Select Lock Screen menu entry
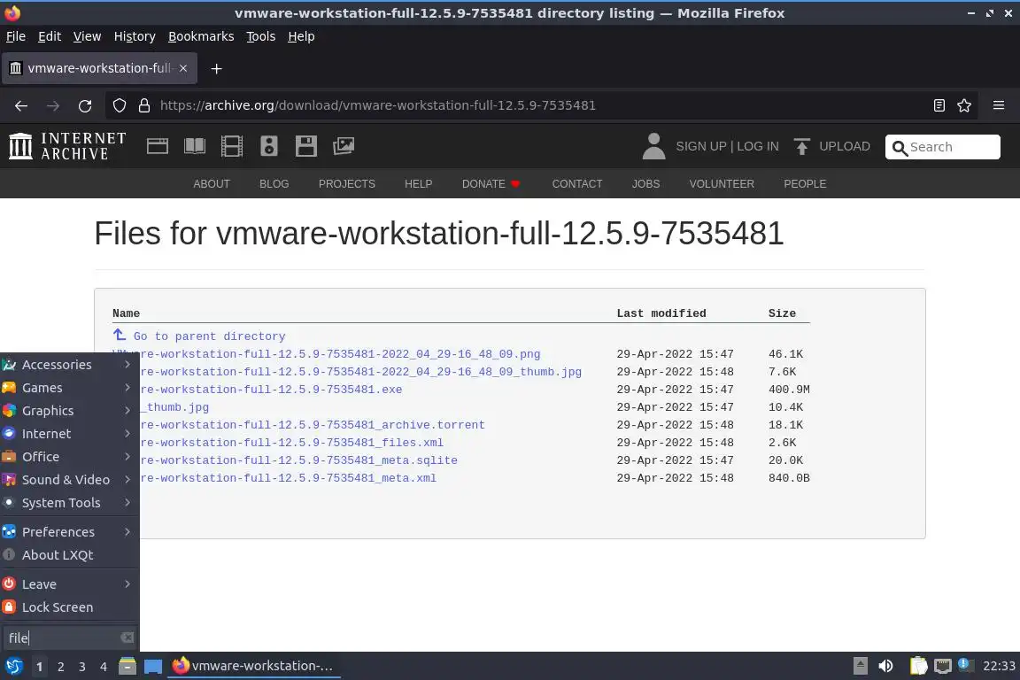This screenshot has height=680, width=1020. pos(70,607)
